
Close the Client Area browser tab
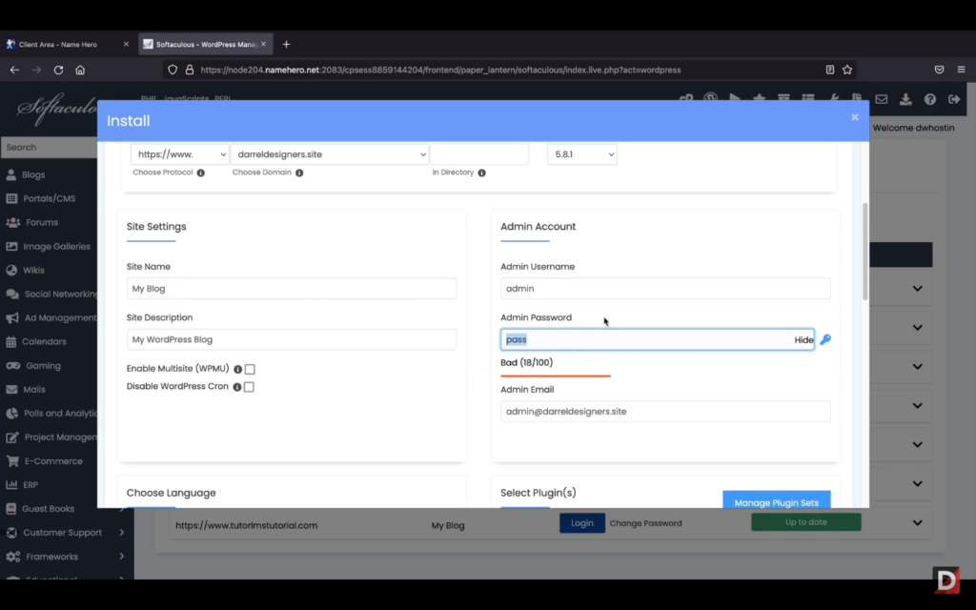click(x=126, y=44)
